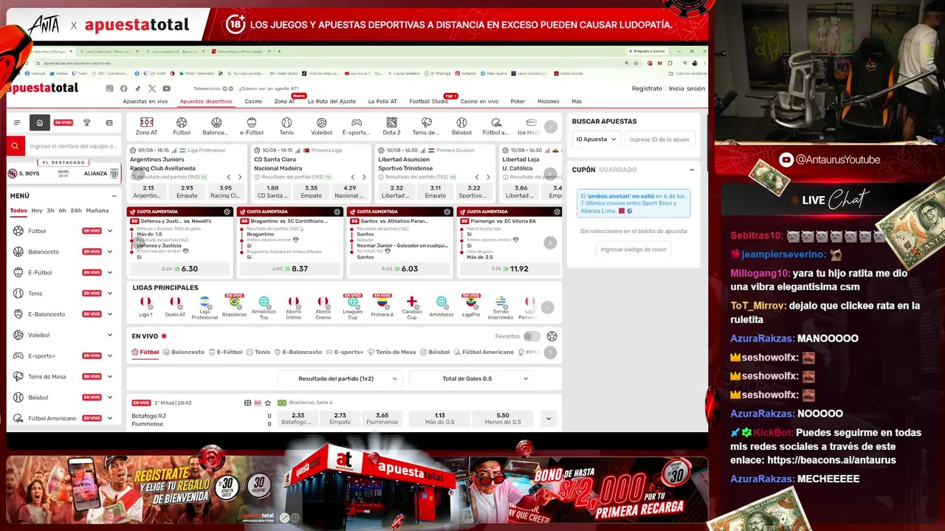This screenshot has width=945, height=531.
Task: Open the sidebar trophy icon
Action: [86, 122]
